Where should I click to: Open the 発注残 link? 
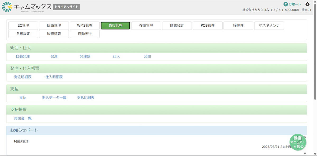(85, 56)
